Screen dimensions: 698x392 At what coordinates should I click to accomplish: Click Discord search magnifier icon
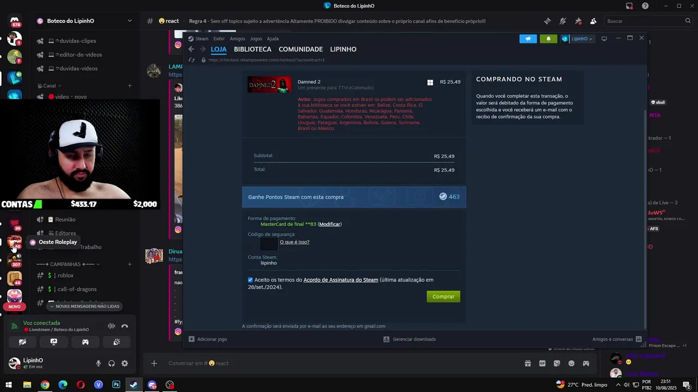688,21
